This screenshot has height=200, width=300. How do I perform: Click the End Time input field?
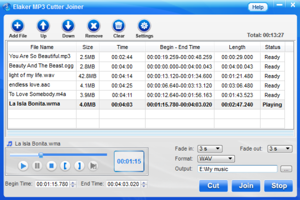[123, 184]
